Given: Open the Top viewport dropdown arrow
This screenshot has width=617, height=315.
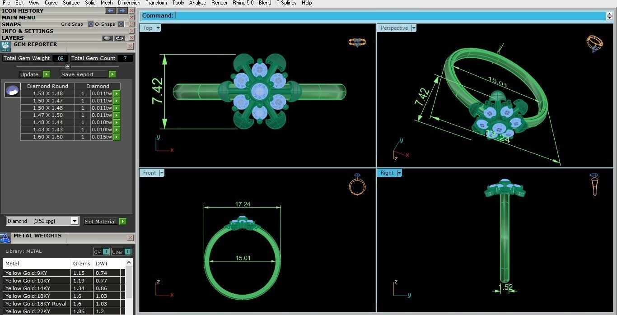Looking at the screenshot, I should pyautogui.click(x=158, y=28).
